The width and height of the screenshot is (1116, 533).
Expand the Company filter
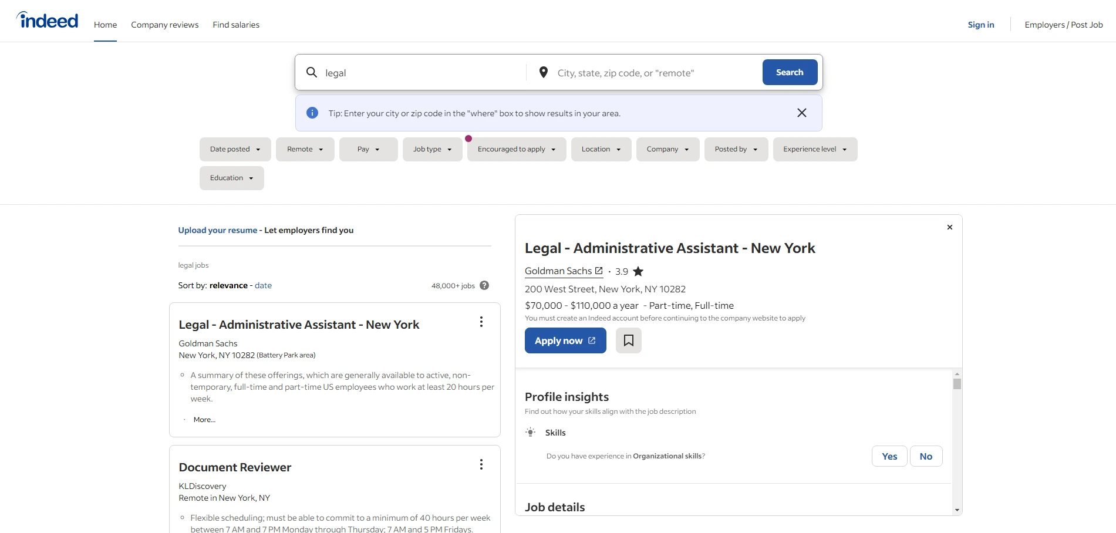pyautogui.click(x=668, y=149)
